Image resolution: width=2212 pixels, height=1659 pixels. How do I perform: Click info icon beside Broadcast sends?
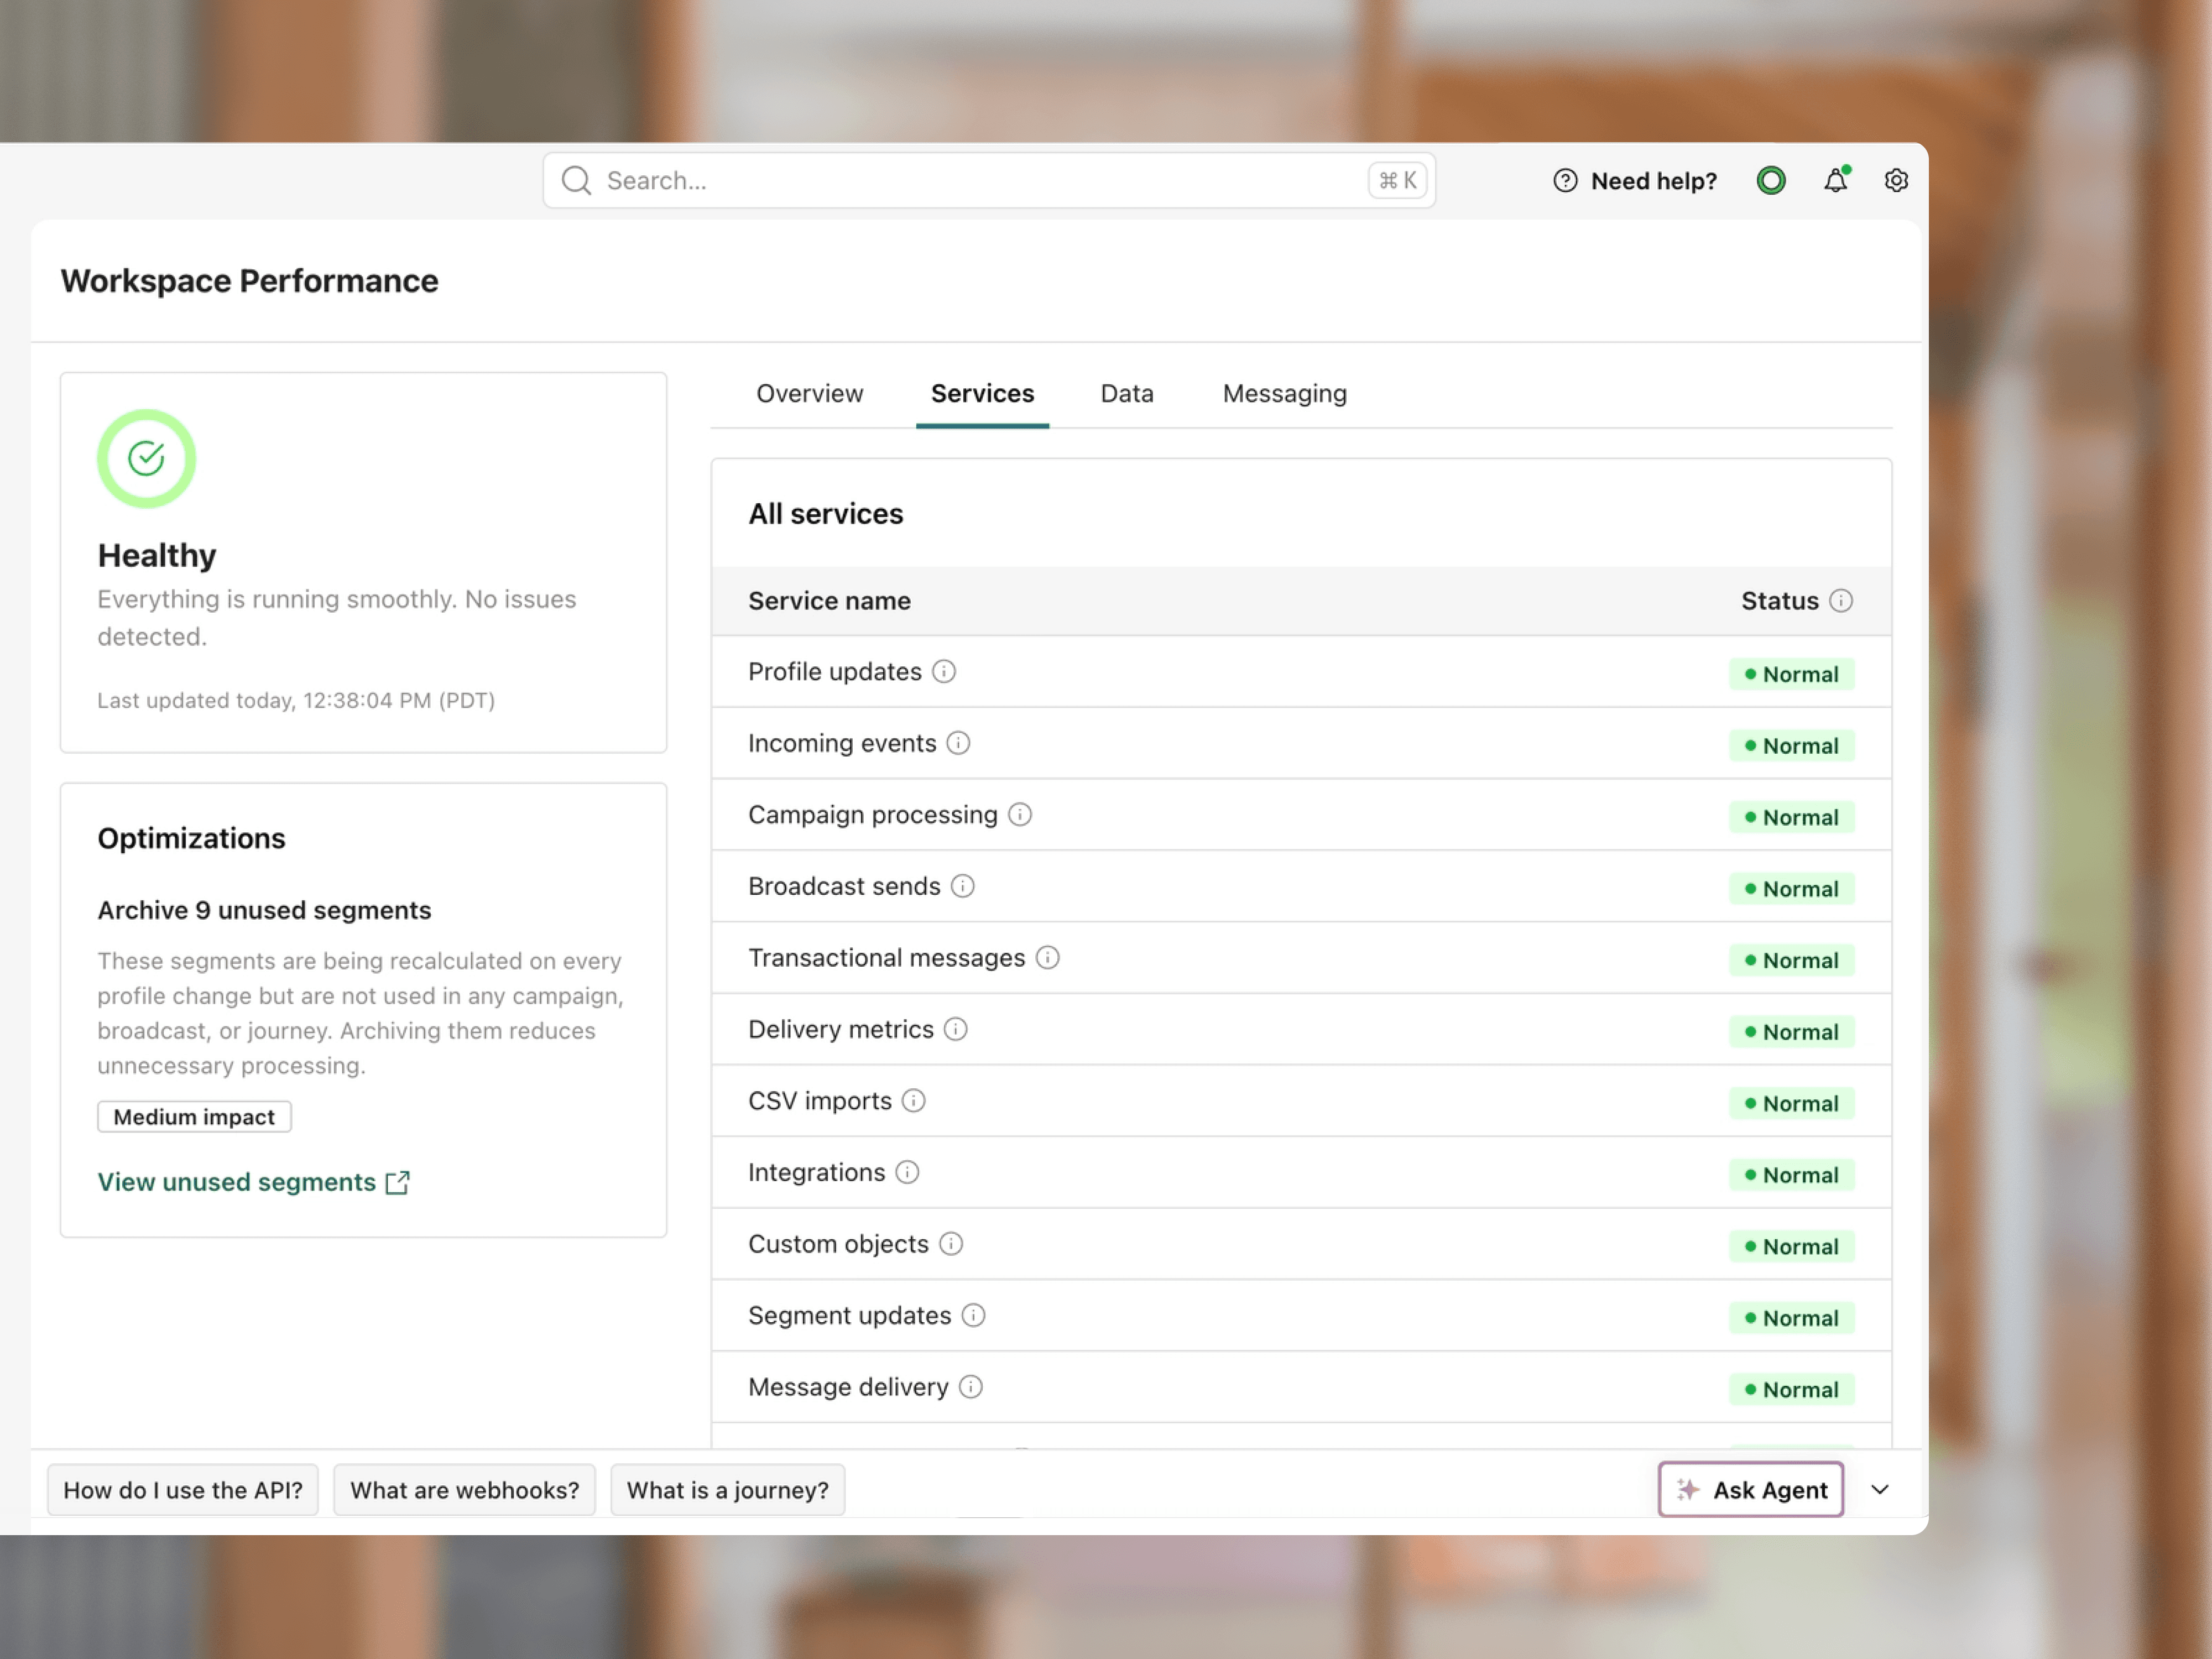tap(962, 887)
